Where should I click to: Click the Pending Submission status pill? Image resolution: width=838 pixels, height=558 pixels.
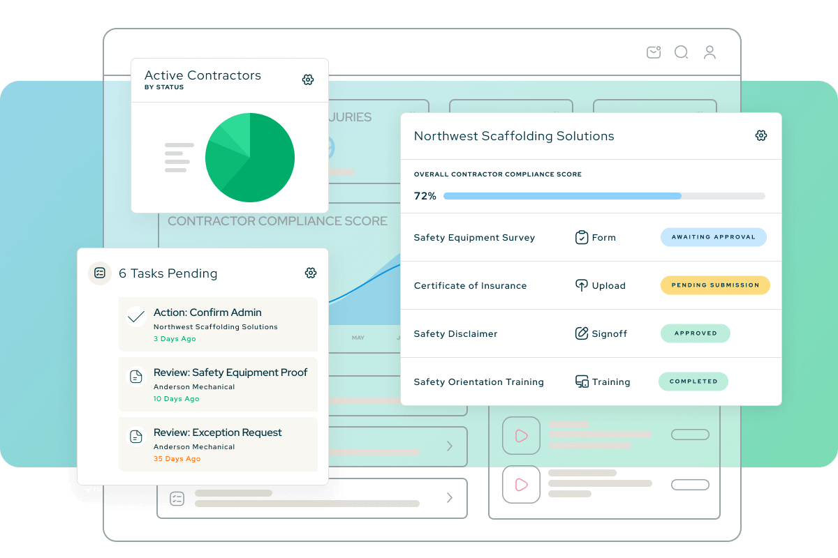(715, 285)
